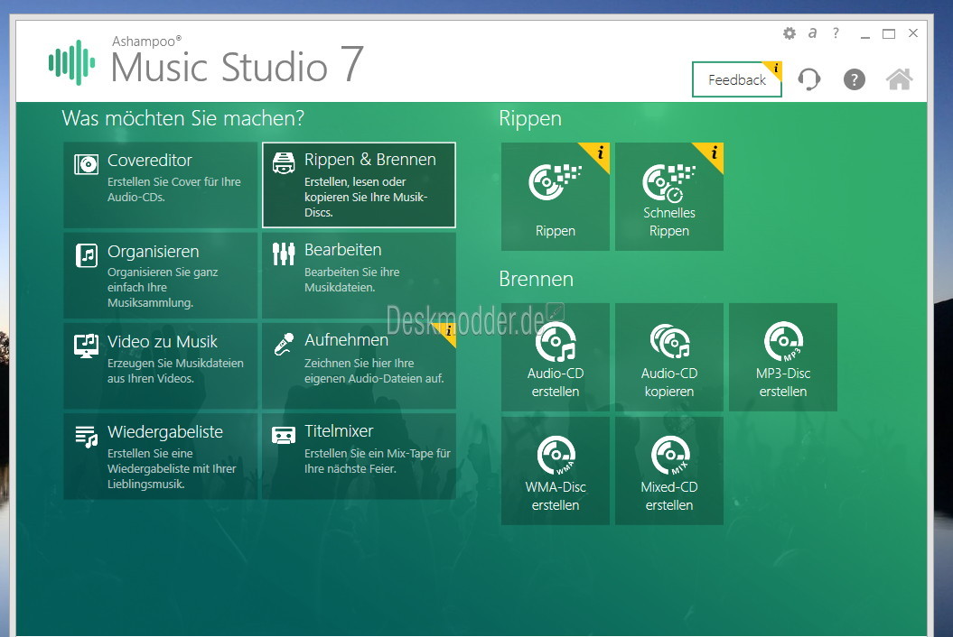This screenshot has width=953, height=637.
Task: Start the Rippen disc ripping option
Action: pyautogui.click(x=555, y=197)
